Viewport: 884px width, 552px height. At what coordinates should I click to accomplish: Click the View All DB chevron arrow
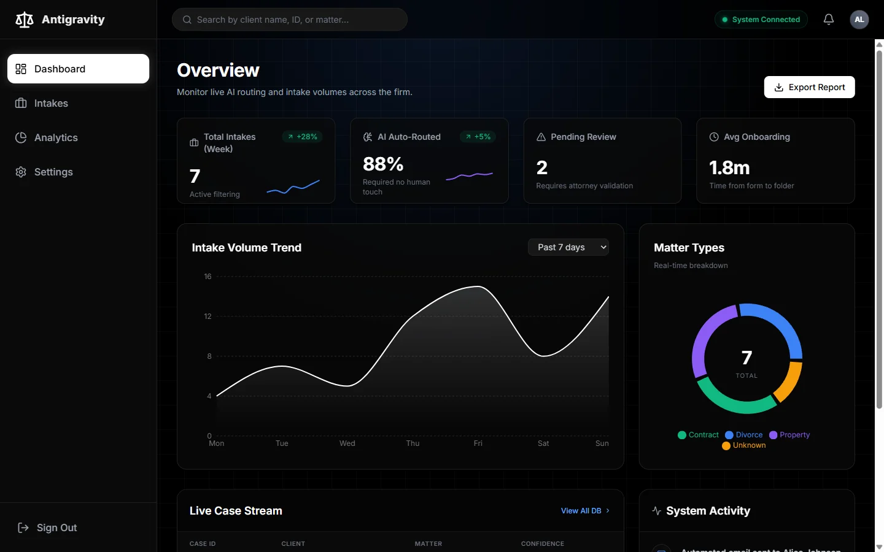pos(608,511)
